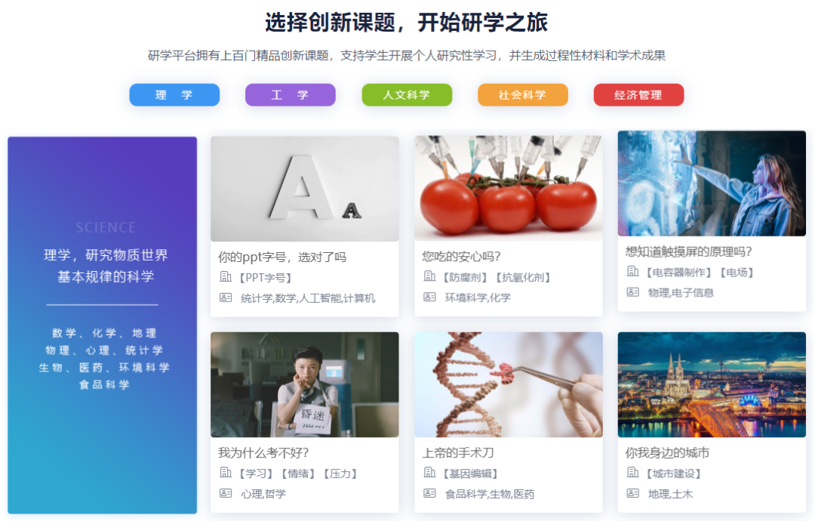Click the SCIENCE 理学 gradient side panel
The image size is (815, 521).
pyautogui.click(x=103, y=325)
